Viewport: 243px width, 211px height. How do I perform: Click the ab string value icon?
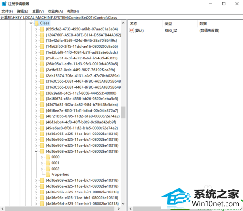tap(132, 30)
